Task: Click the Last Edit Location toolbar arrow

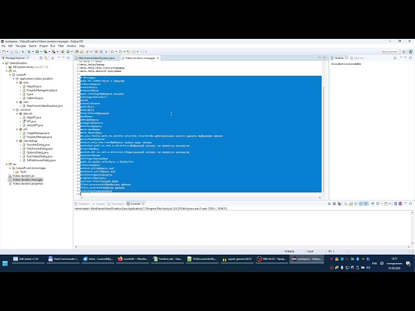Action: coord(128,52)
